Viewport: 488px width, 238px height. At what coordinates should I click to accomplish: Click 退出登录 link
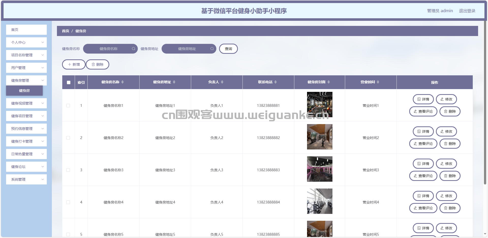pos(467,11)
